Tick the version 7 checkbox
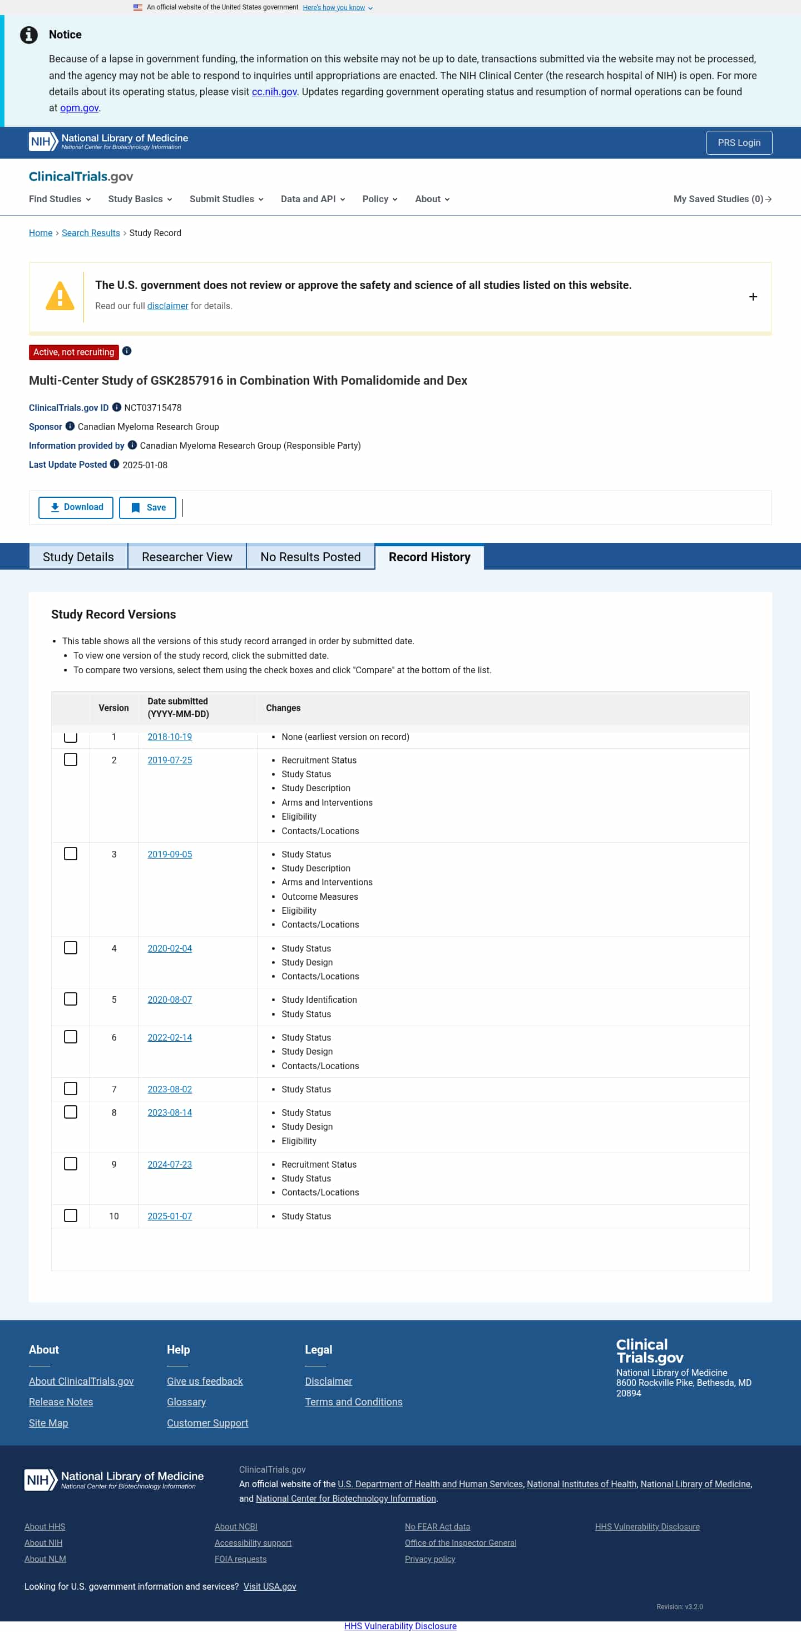The height and width of the screenshot is (1632, 801). tap(71, 1089)
